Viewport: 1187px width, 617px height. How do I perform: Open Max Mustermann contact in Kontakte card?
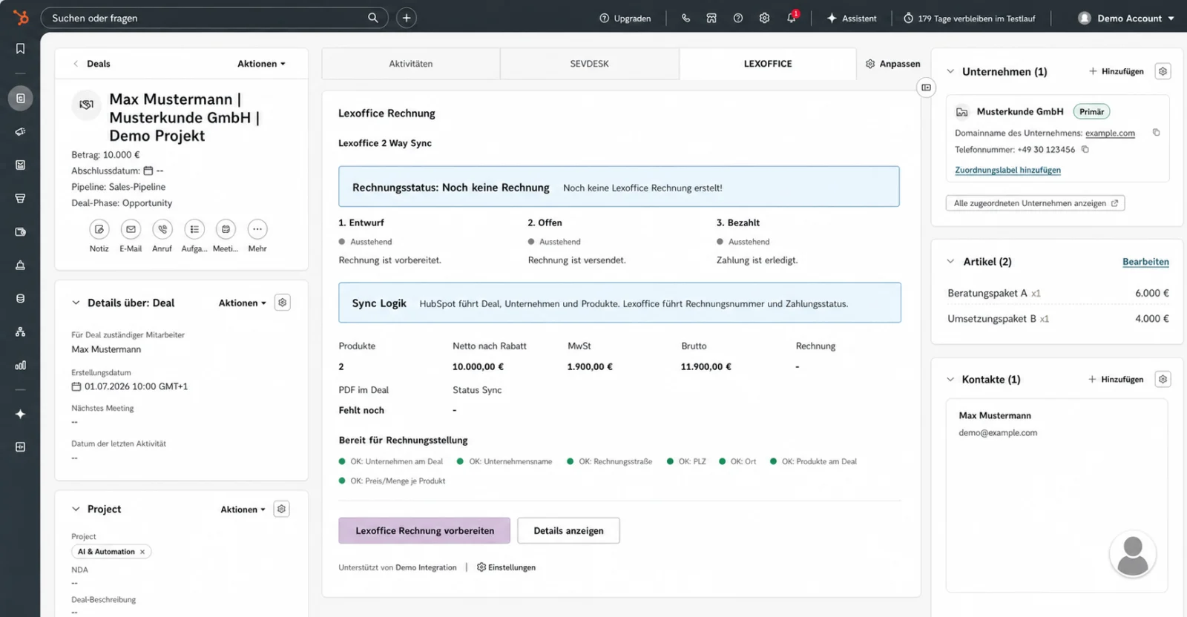(995, 415)
